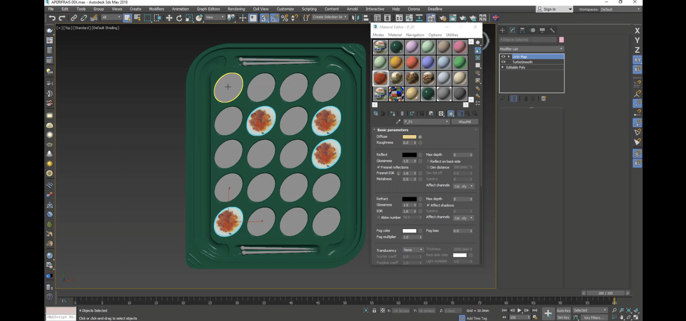The image size is (686, 321).
Task: Switch to the Create command panel tab
Action: click(503, 30)
